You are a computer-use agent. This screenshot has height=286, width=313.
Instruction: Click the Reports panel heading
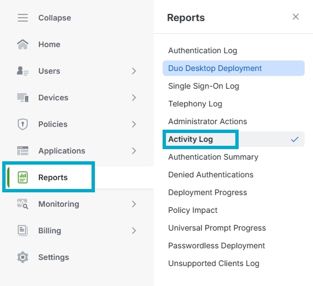click(186, 18)
